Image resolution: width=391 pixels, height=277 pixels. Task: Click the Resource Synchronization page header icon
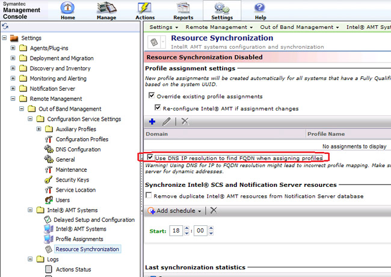click(154, 42)
